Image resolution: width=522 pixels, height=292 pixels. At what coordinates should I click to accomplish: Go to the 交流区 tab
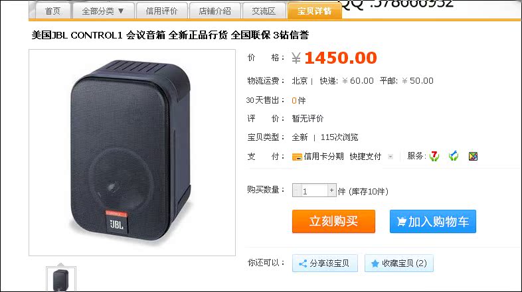[264, 11]
